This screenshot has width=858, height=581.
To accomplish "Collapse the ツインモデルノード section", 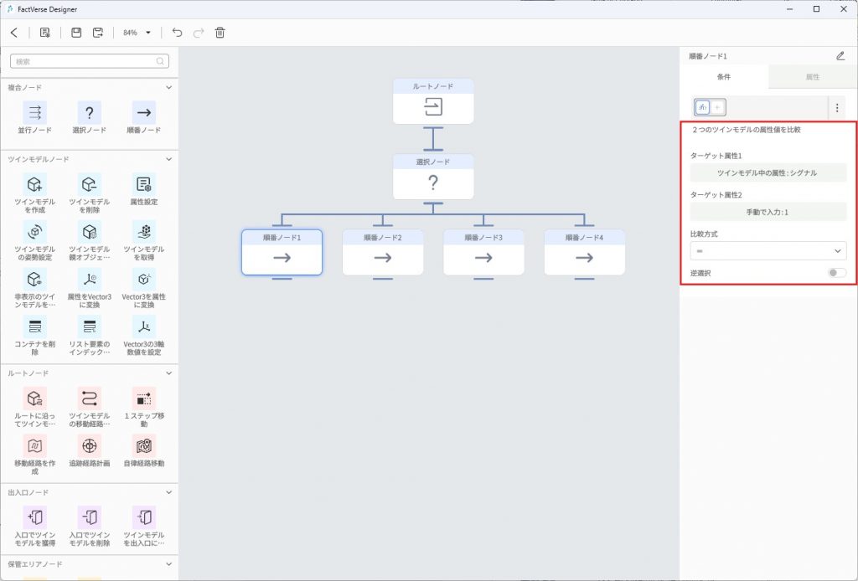I will tap(168, 159).
